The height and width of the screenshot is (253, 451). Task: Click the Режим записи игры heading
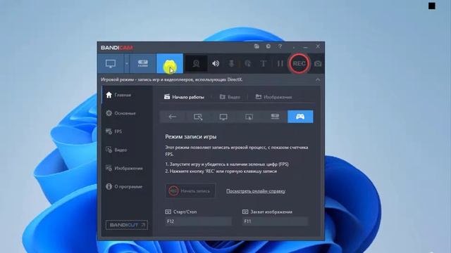coord(191,137)
